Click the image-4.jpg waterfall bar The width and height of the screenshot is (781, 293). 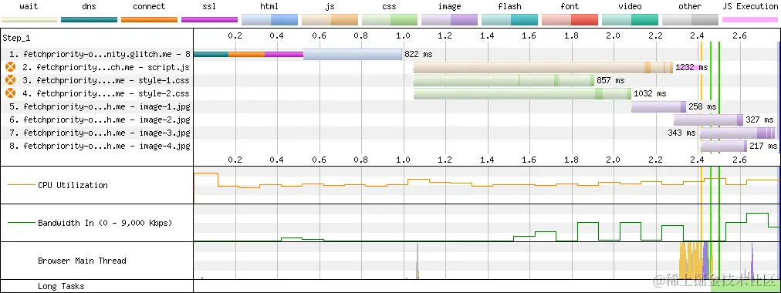point(724,146)
